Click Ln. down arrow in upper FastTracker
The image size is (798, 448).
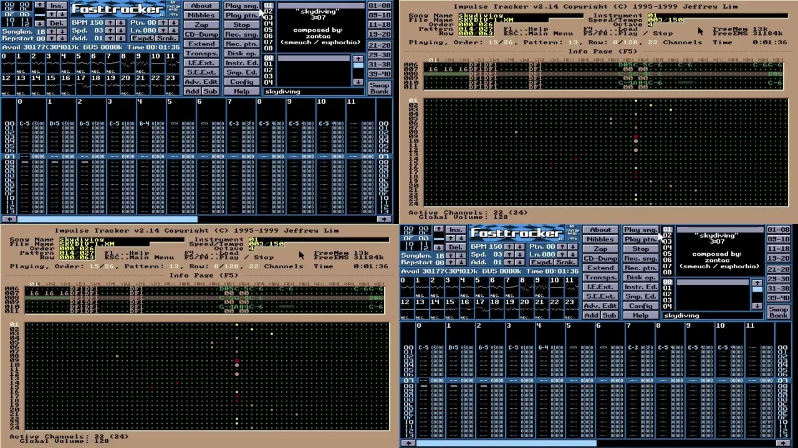click(x=173, y=30)
